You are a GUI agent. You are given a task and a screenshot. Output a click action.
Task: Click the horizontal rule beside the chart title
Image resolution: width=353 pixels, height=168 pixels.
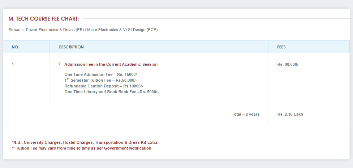point(216,18)
